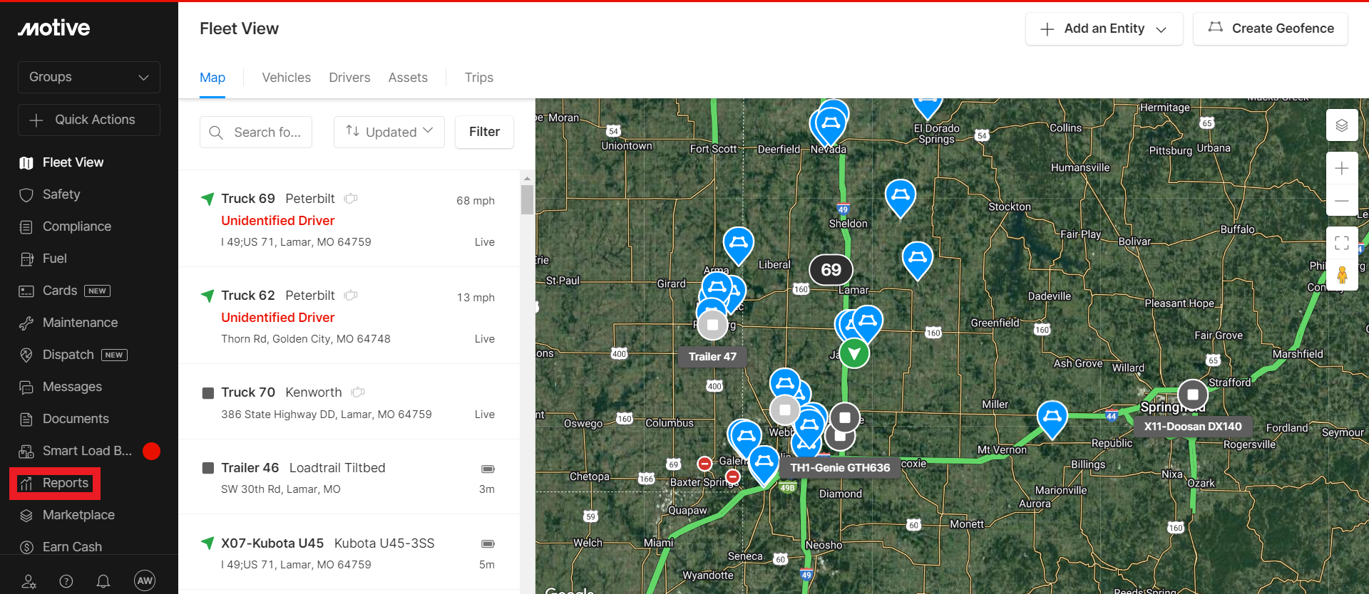Click the X11-Doosan DX140 map label
Image resolution: width=1369 pixels, height=594 pixels.
pyautogui.click(x=1193, y=427)
